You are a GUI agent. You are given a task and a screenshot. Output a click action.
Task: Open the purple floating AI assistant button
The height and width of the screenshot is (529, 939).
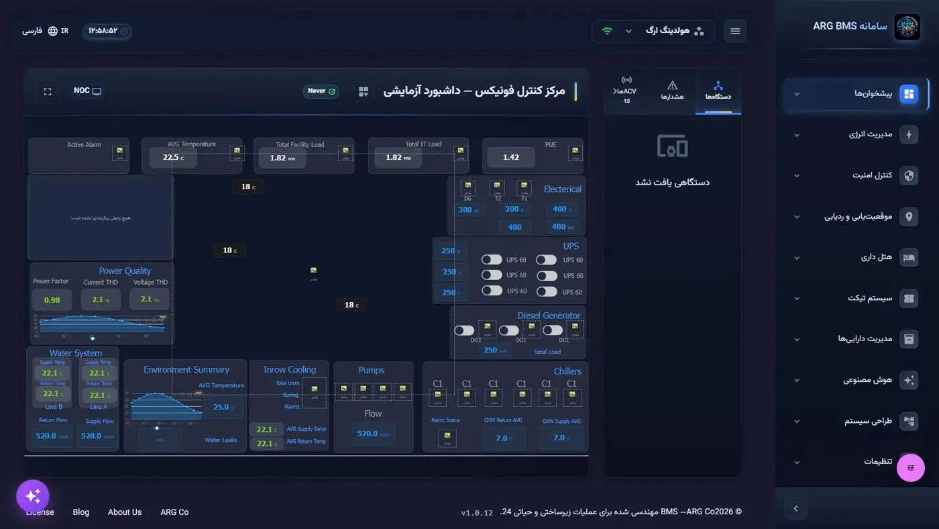[33, 497]
